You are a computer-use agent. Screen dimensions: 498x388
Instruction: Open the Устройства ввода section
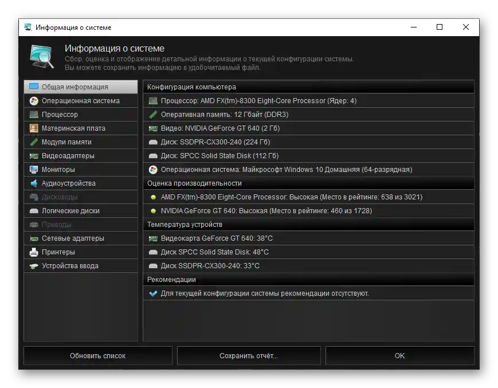(81, 266)
